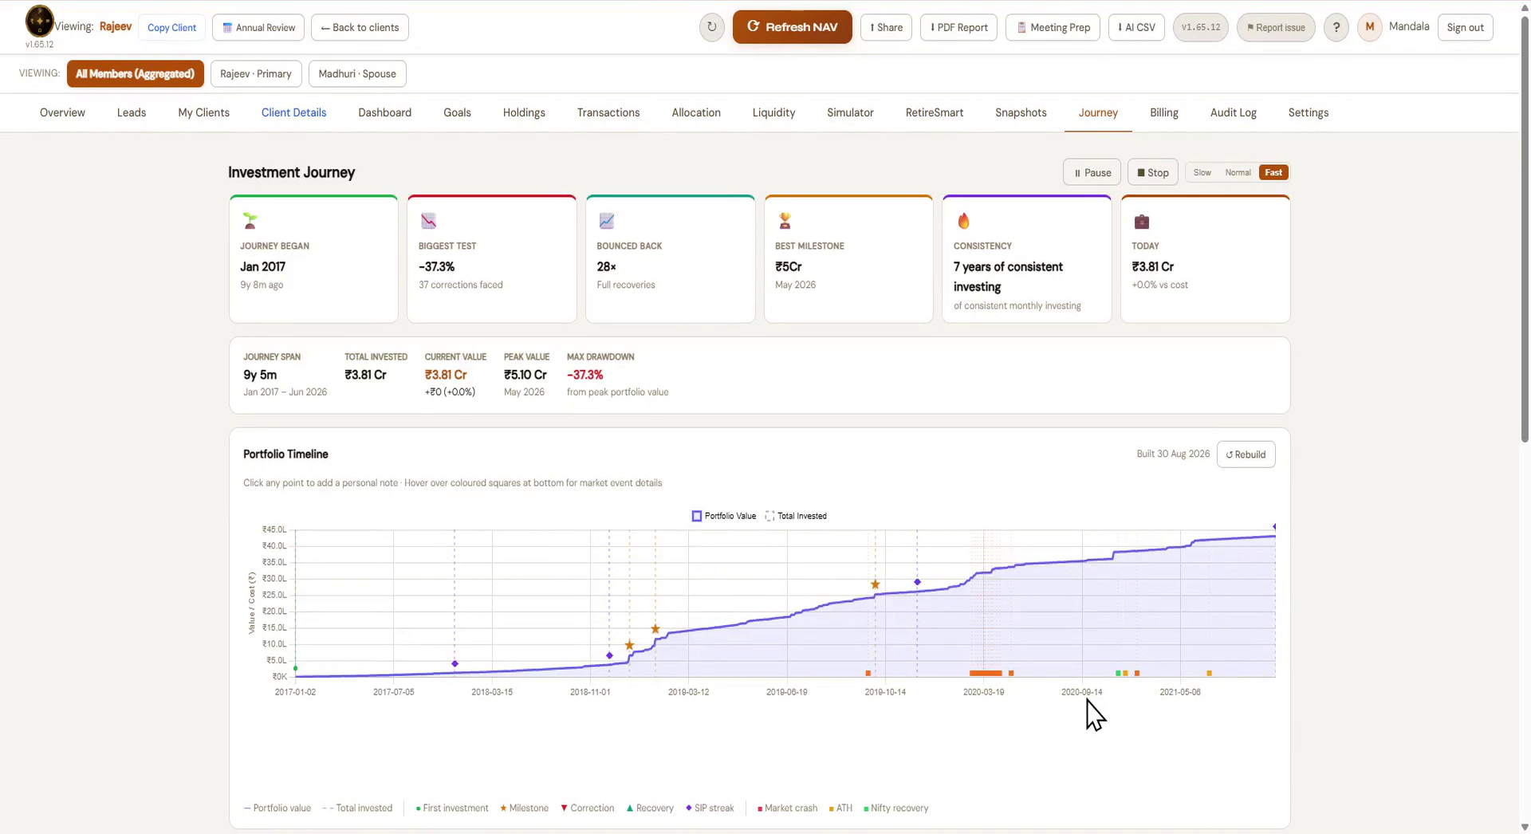Switch view to Madhuri · Spouse

(357, 73)
